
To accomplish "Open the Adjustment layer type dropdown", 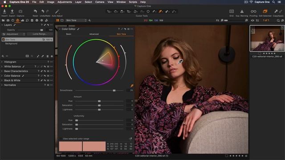I will 14,34.
